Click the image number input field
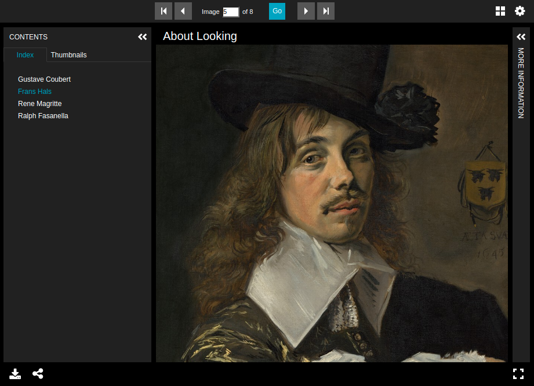534x386 pixels. coord(231,12)
